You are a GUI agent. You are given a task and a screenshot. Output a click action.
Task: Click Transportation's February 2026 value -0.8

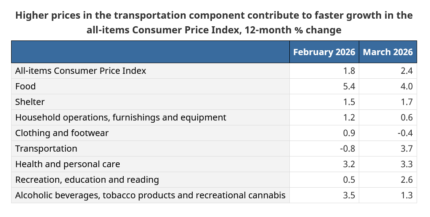point(348,149)
